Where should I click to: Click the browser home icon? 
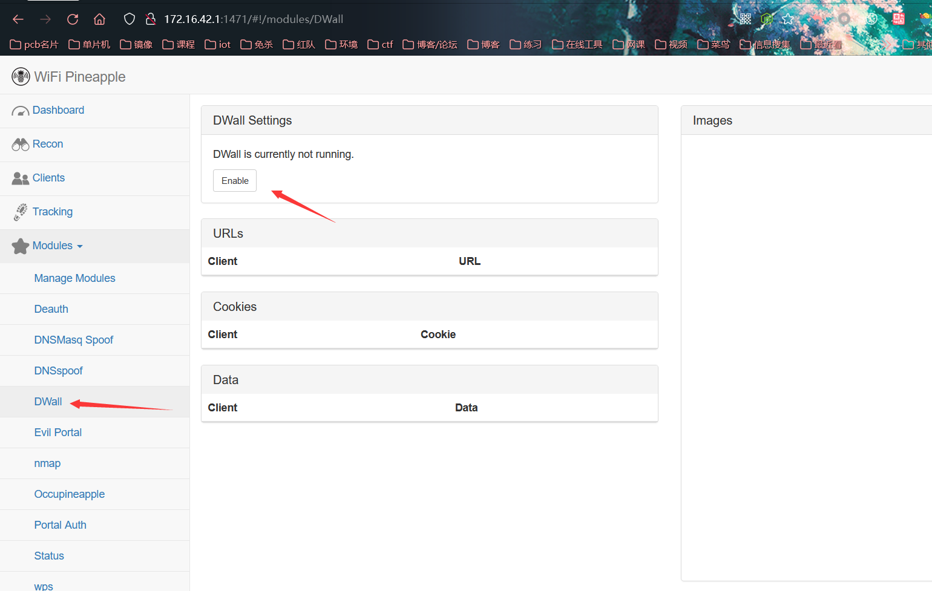99,19
